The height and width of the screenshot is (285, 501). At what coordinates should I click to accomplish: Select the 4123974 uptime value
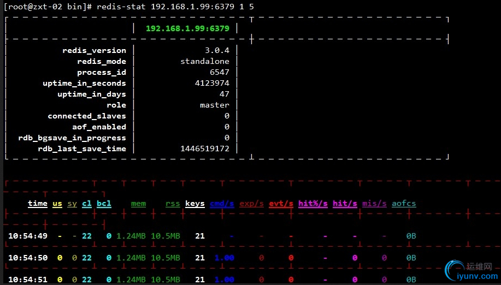(x=212, y=83)
